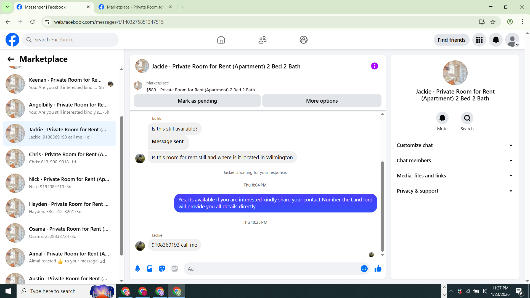The width and height of the screenshot is (530, 298).
Task: Open conversation information purple icon
Action: tap(374, 66)
